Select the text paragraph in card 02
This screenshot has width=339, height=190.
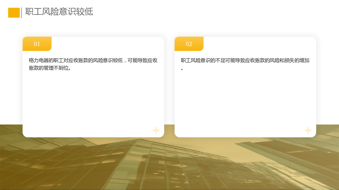click(x=245, y=64)
